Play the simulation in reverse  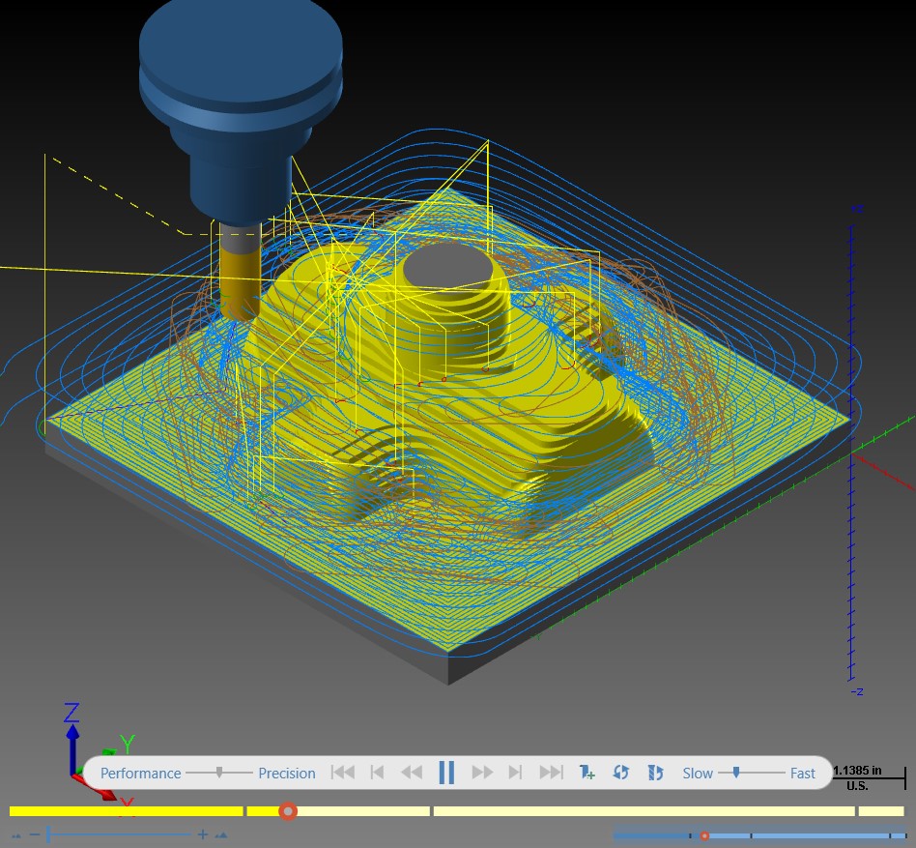click(x=412, y=773)
